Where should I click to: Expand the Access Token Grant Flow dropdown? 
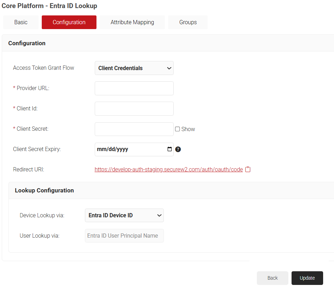tap(134, 68)
